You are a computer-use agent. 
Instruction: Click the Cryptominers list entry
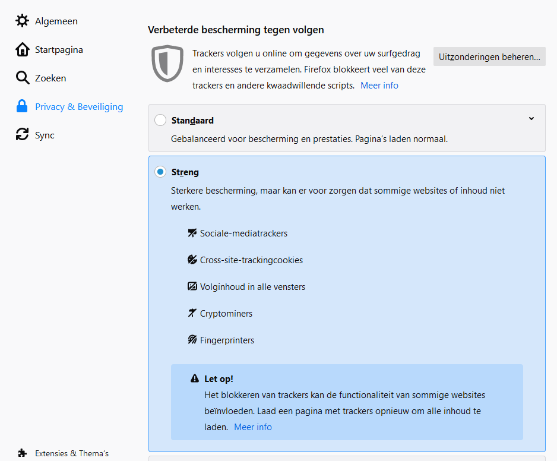(226, 314)
